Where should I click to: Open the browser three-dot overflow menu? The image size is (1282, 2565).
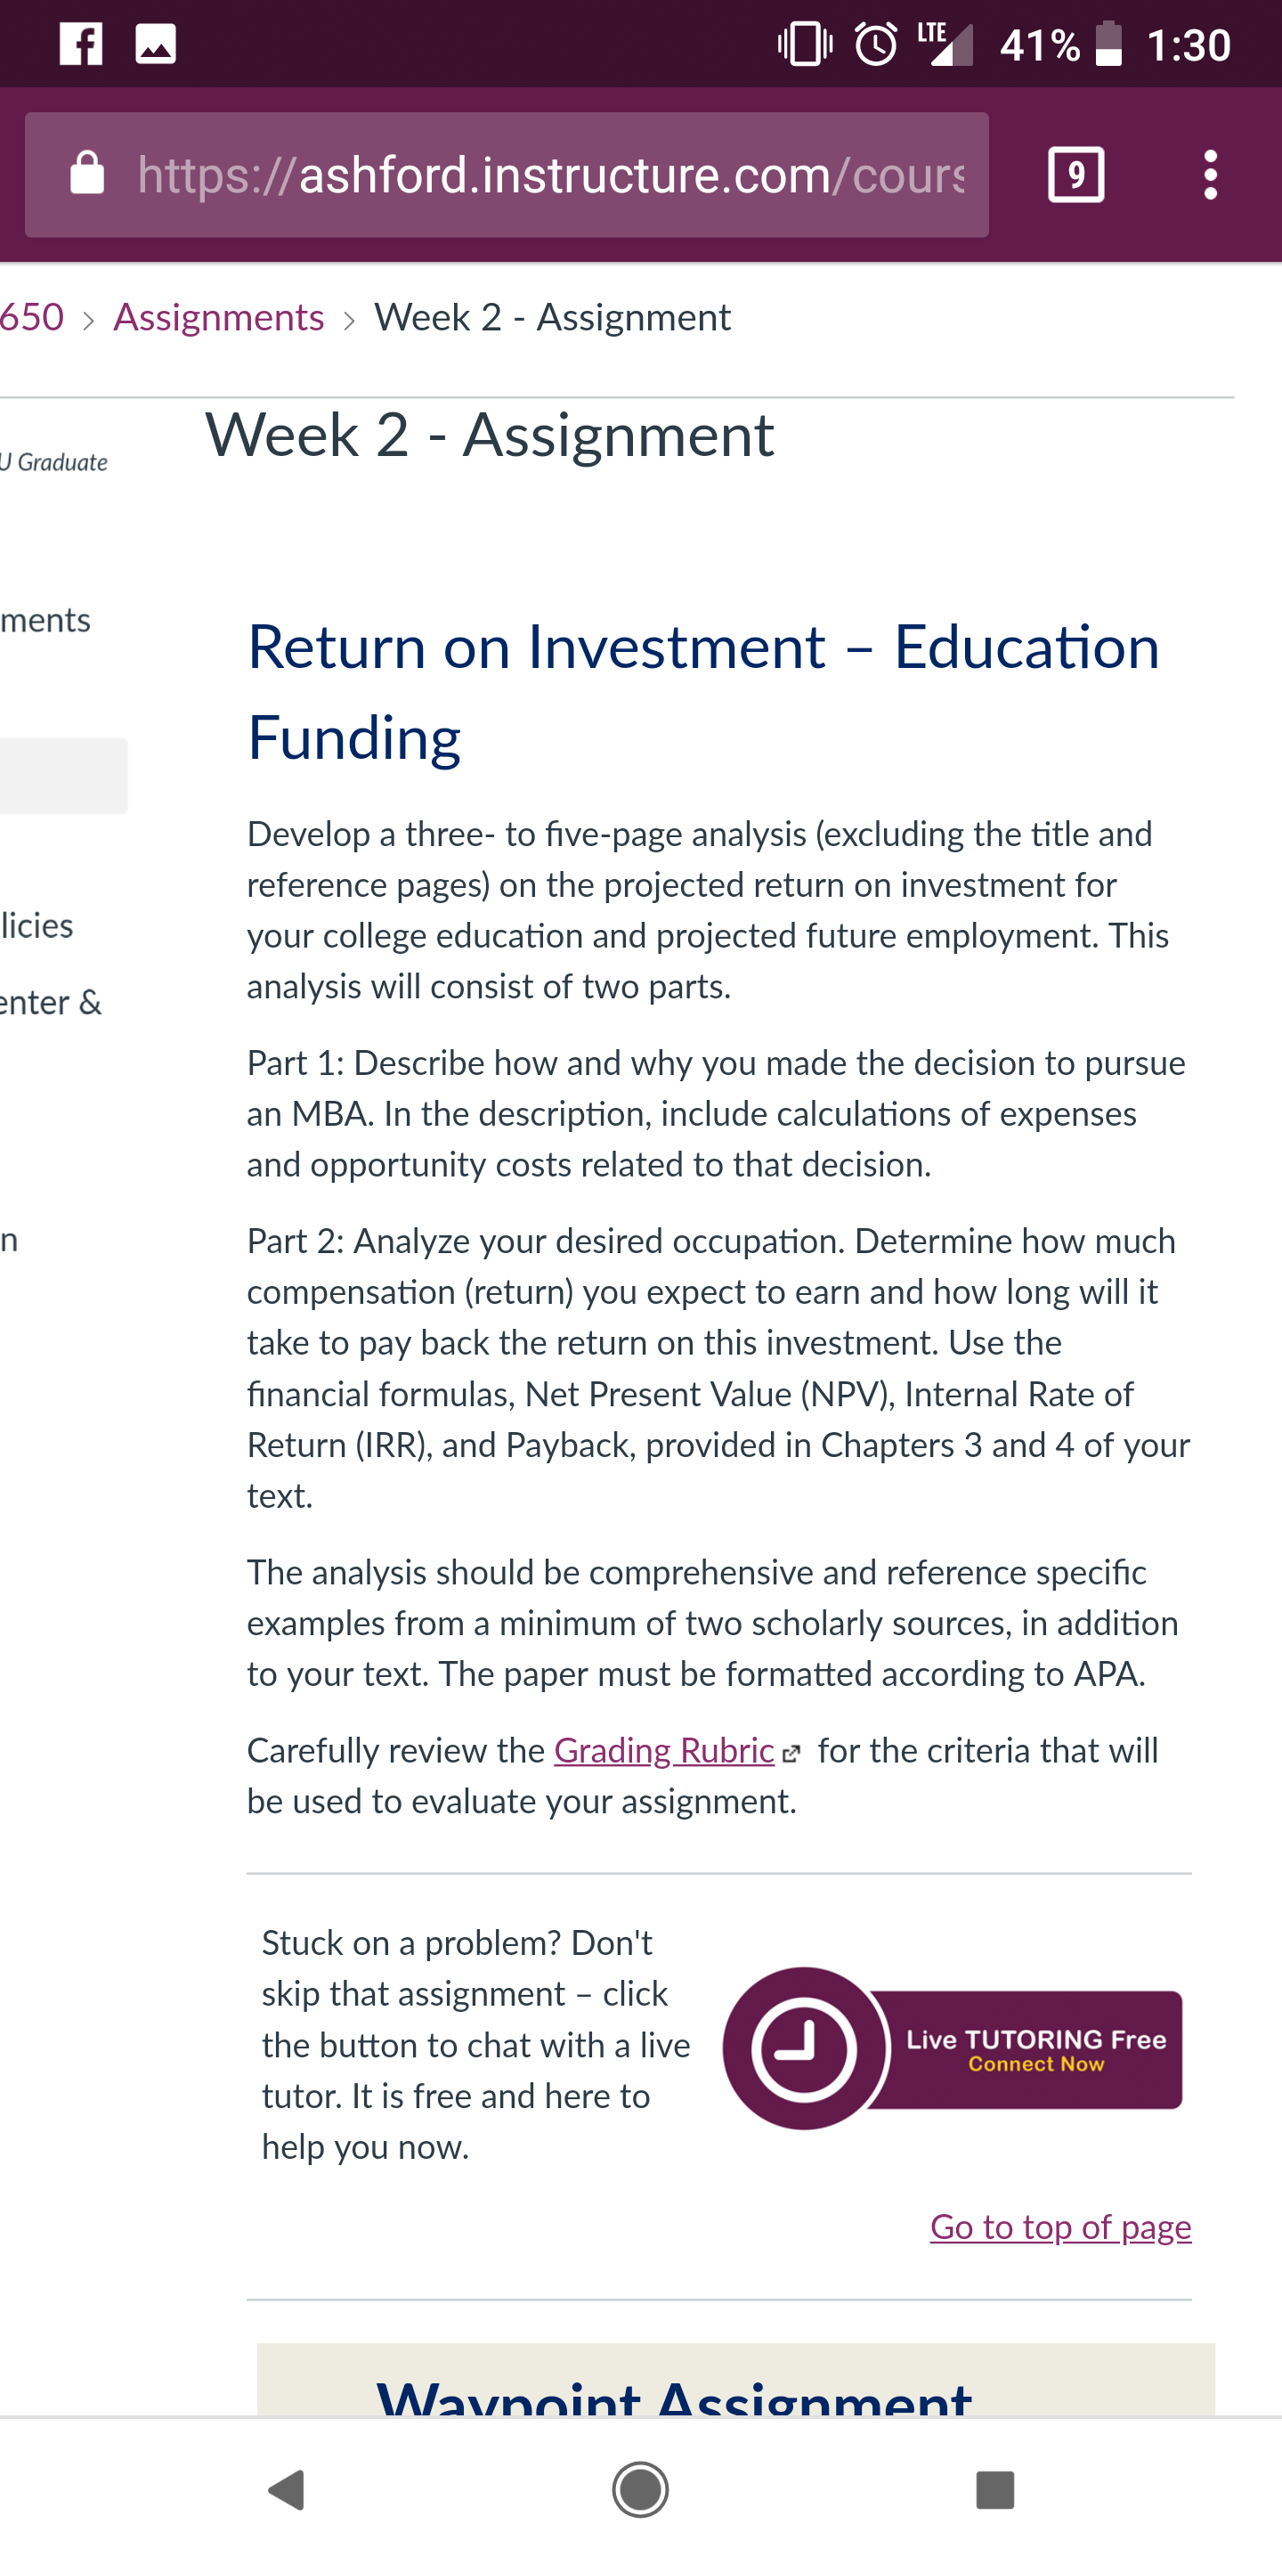click(1209, 175)
